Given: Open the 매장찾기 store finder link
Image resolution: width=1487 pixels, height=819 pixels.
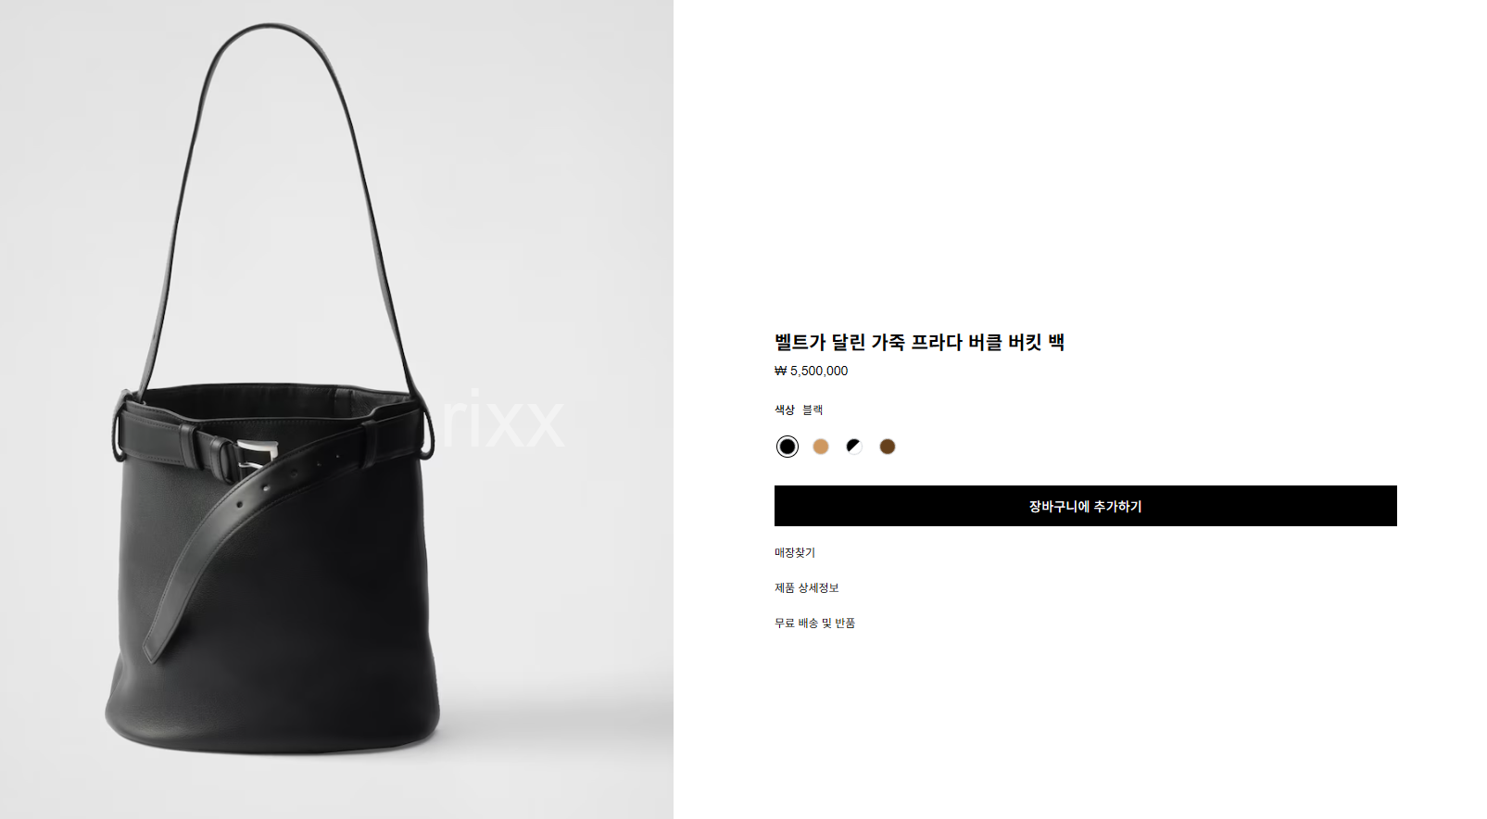Looking at the screenshot, I should click(795, 552).
